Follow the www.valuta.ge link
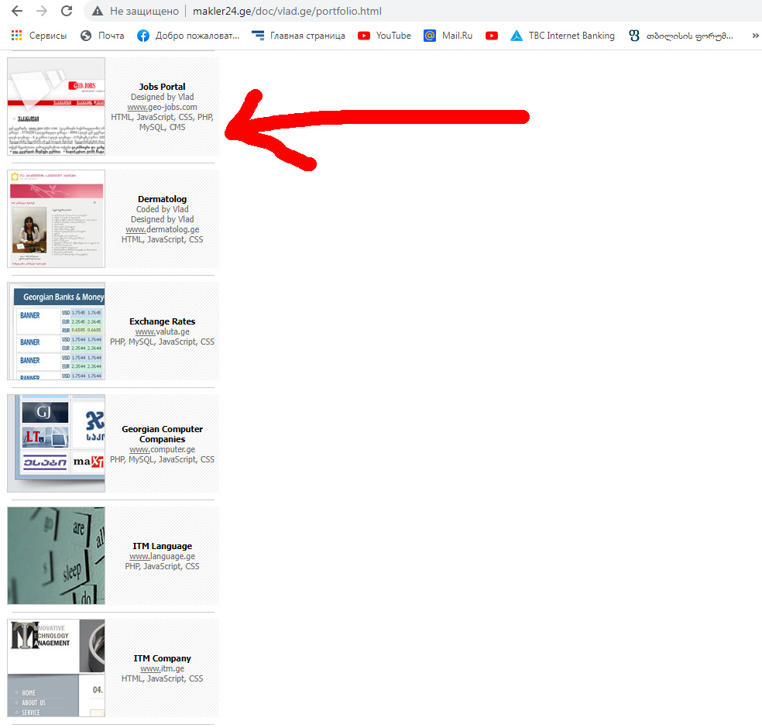Viewport: 762px width, 728px height. coord(162,331)
